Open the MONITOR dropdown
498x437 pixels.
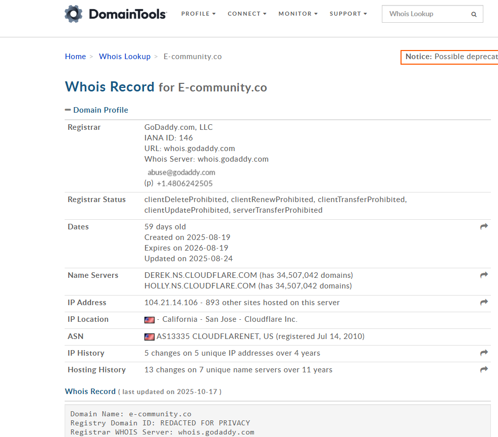297,14
